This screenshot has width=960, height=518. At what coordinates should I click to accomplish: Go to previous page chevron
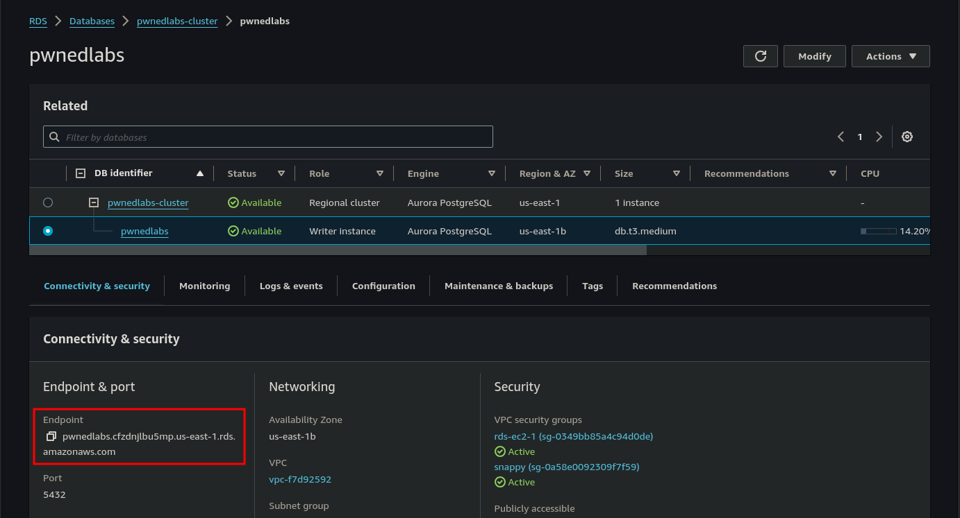[x=841, y=137]
